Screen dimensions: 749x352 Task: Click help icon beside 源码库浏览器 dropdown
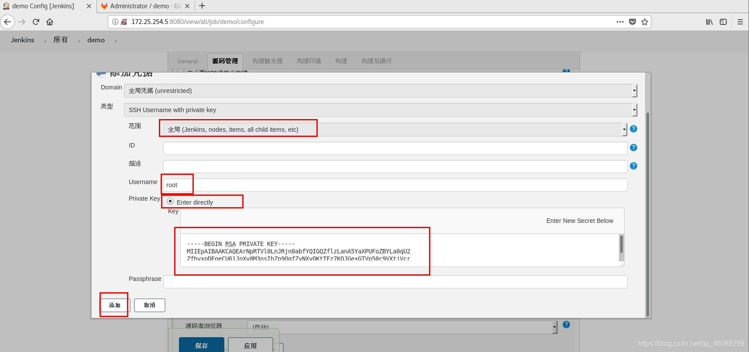(566, 325)
